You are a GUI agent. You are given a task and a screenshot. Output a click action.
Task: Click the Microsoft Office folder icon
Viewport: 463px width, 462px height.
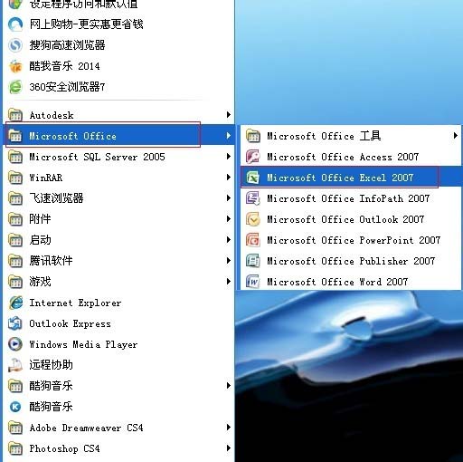pos(15,136)
